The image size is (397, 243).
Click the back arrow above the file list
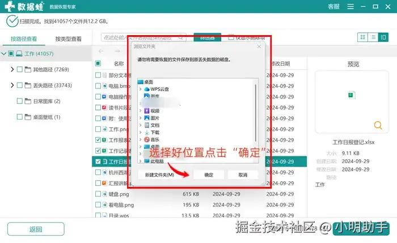click(102, 52)
